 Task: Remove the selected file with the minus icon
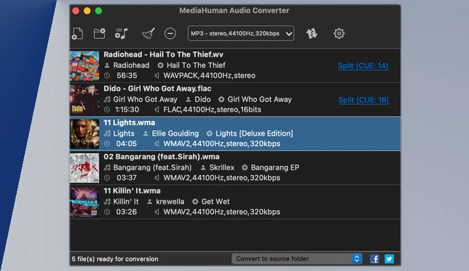click(x=170, y=34)
